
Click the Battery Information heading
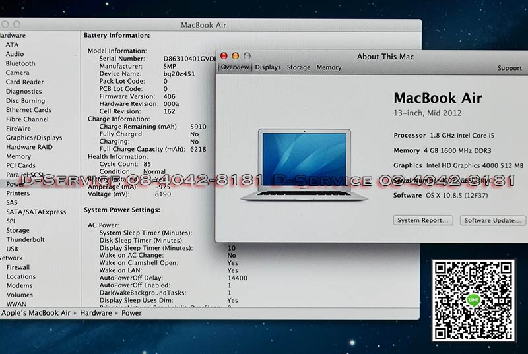coord(117,35)
